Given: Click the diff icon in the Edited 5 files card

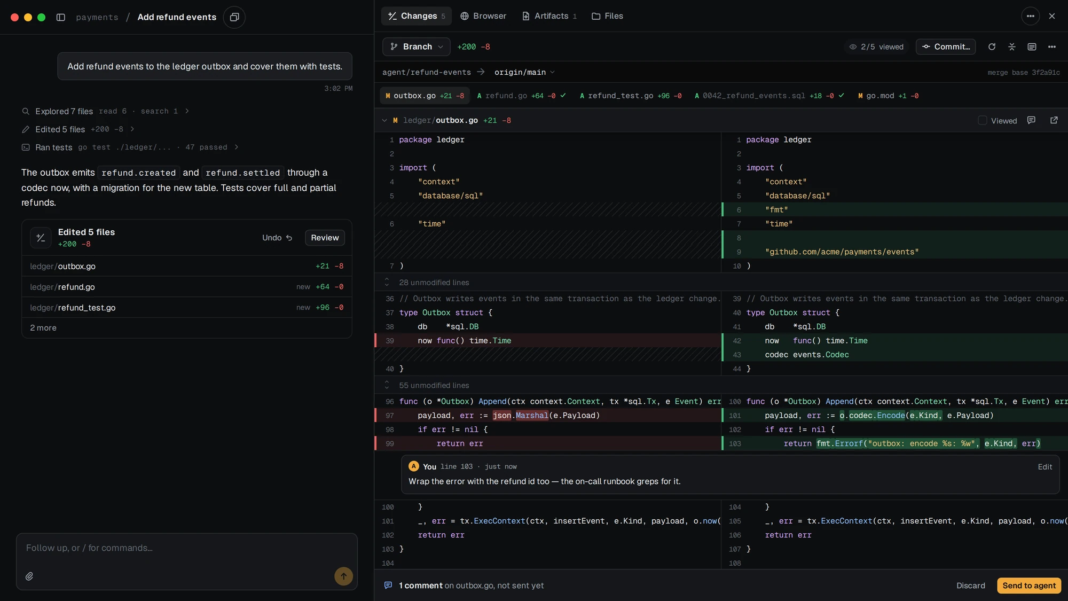Looking at the screenshot, I should (41, 238).
